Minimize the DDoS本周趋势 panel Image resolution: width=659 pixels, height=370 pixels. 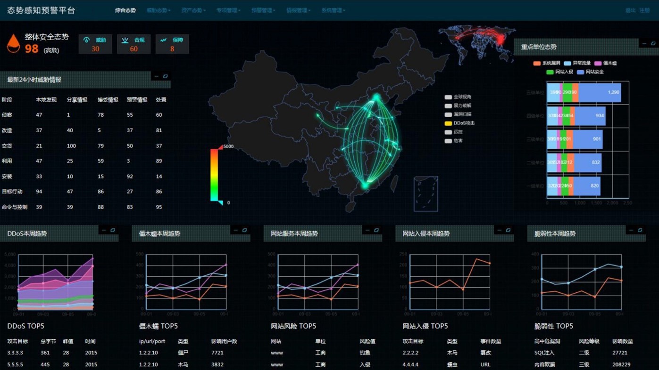104,230
